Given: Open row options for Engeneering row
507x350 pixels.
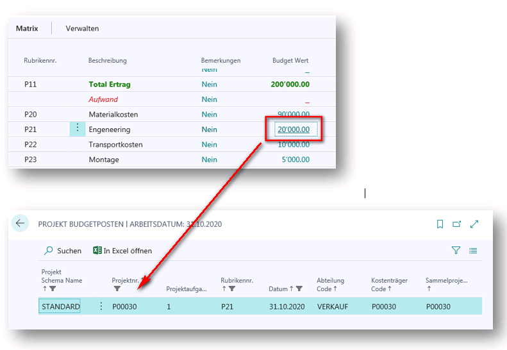Looking at the screenshot, I should (78, 129).
